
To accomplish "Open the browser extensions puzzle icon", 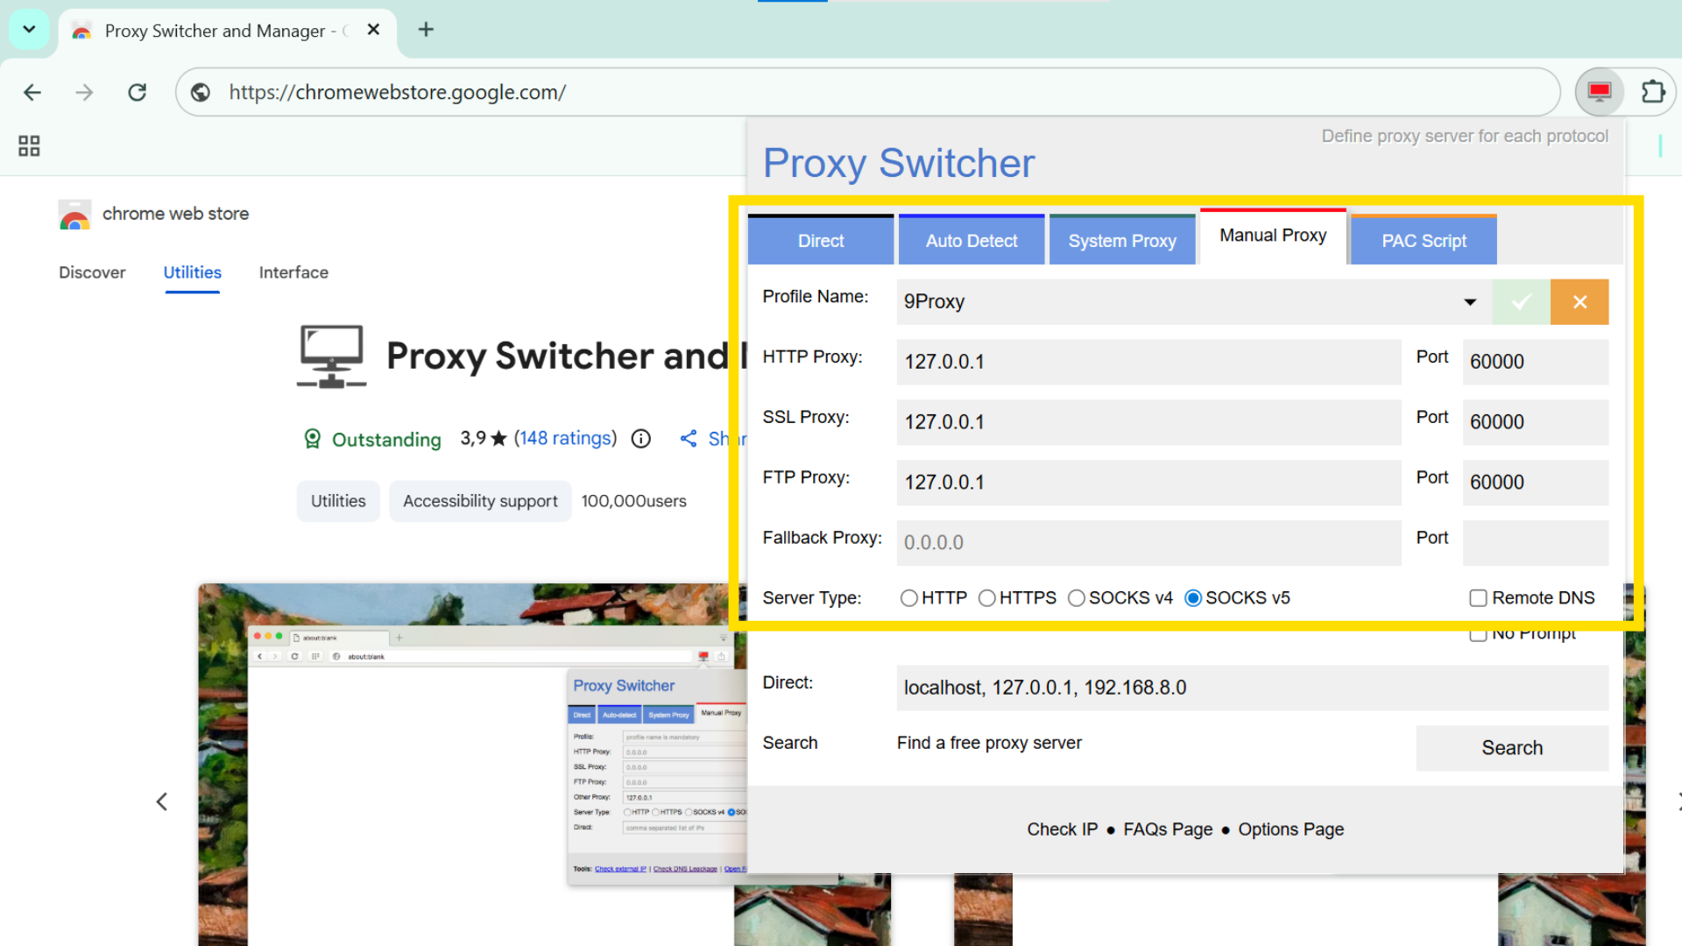I will pyautogui.click(x=1652, y=92).
